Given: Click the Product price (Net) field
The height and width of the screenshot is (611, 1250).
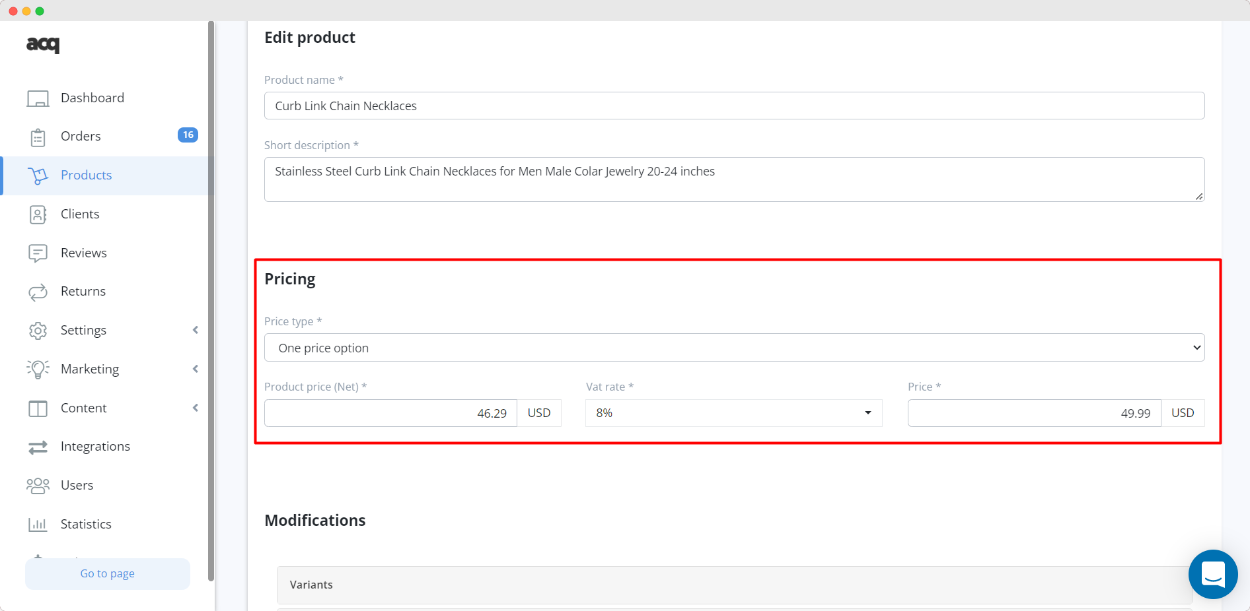Looking at the screenshot, I should [390, 413].
